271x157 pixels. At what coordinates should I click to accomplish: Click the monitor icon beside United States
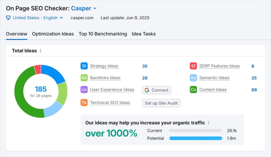pyautogui.click(x=8, y=18)
